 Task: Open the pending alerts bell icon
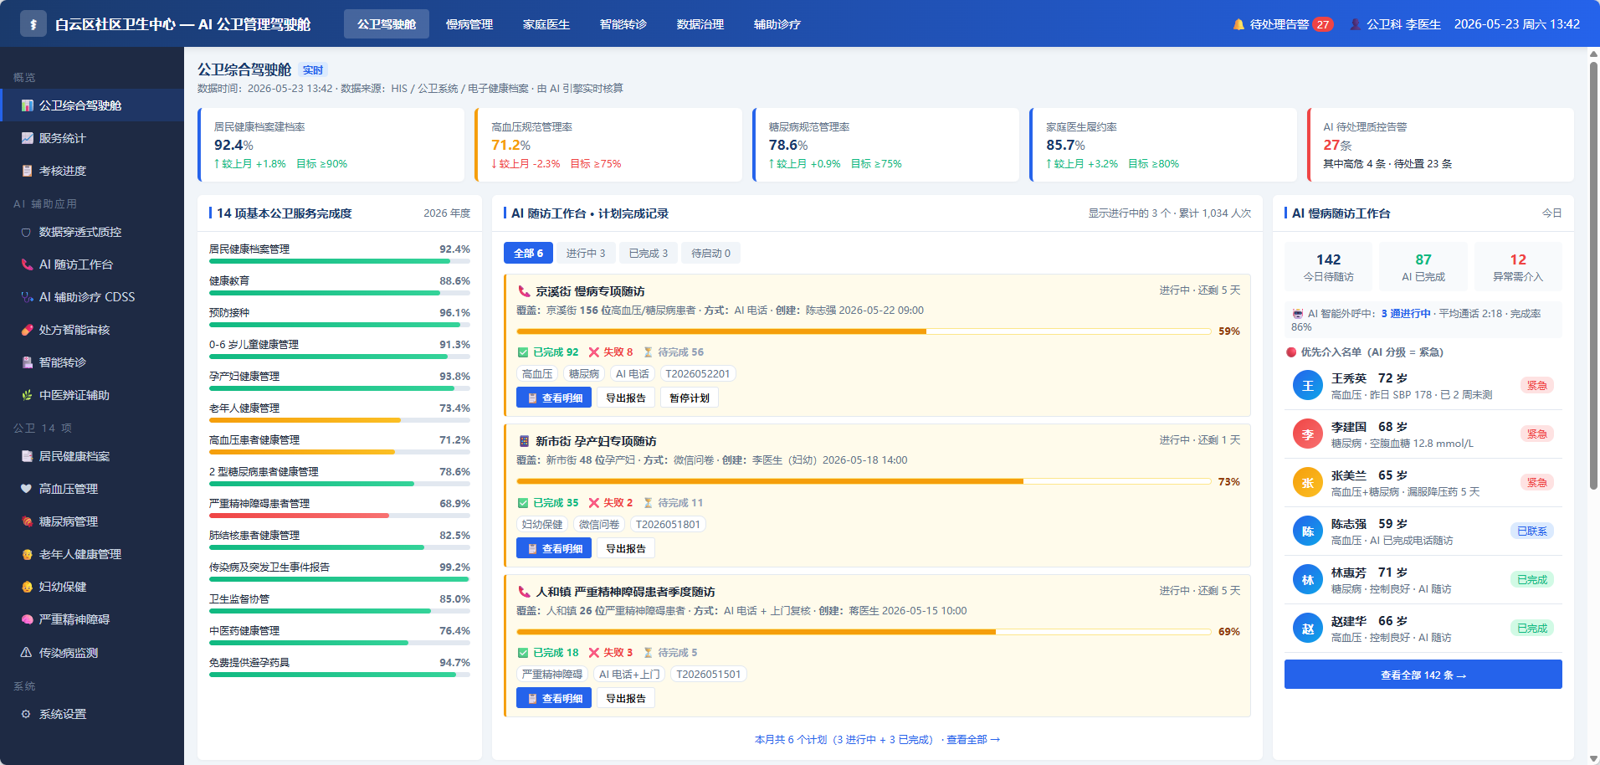click(1238, 24)
